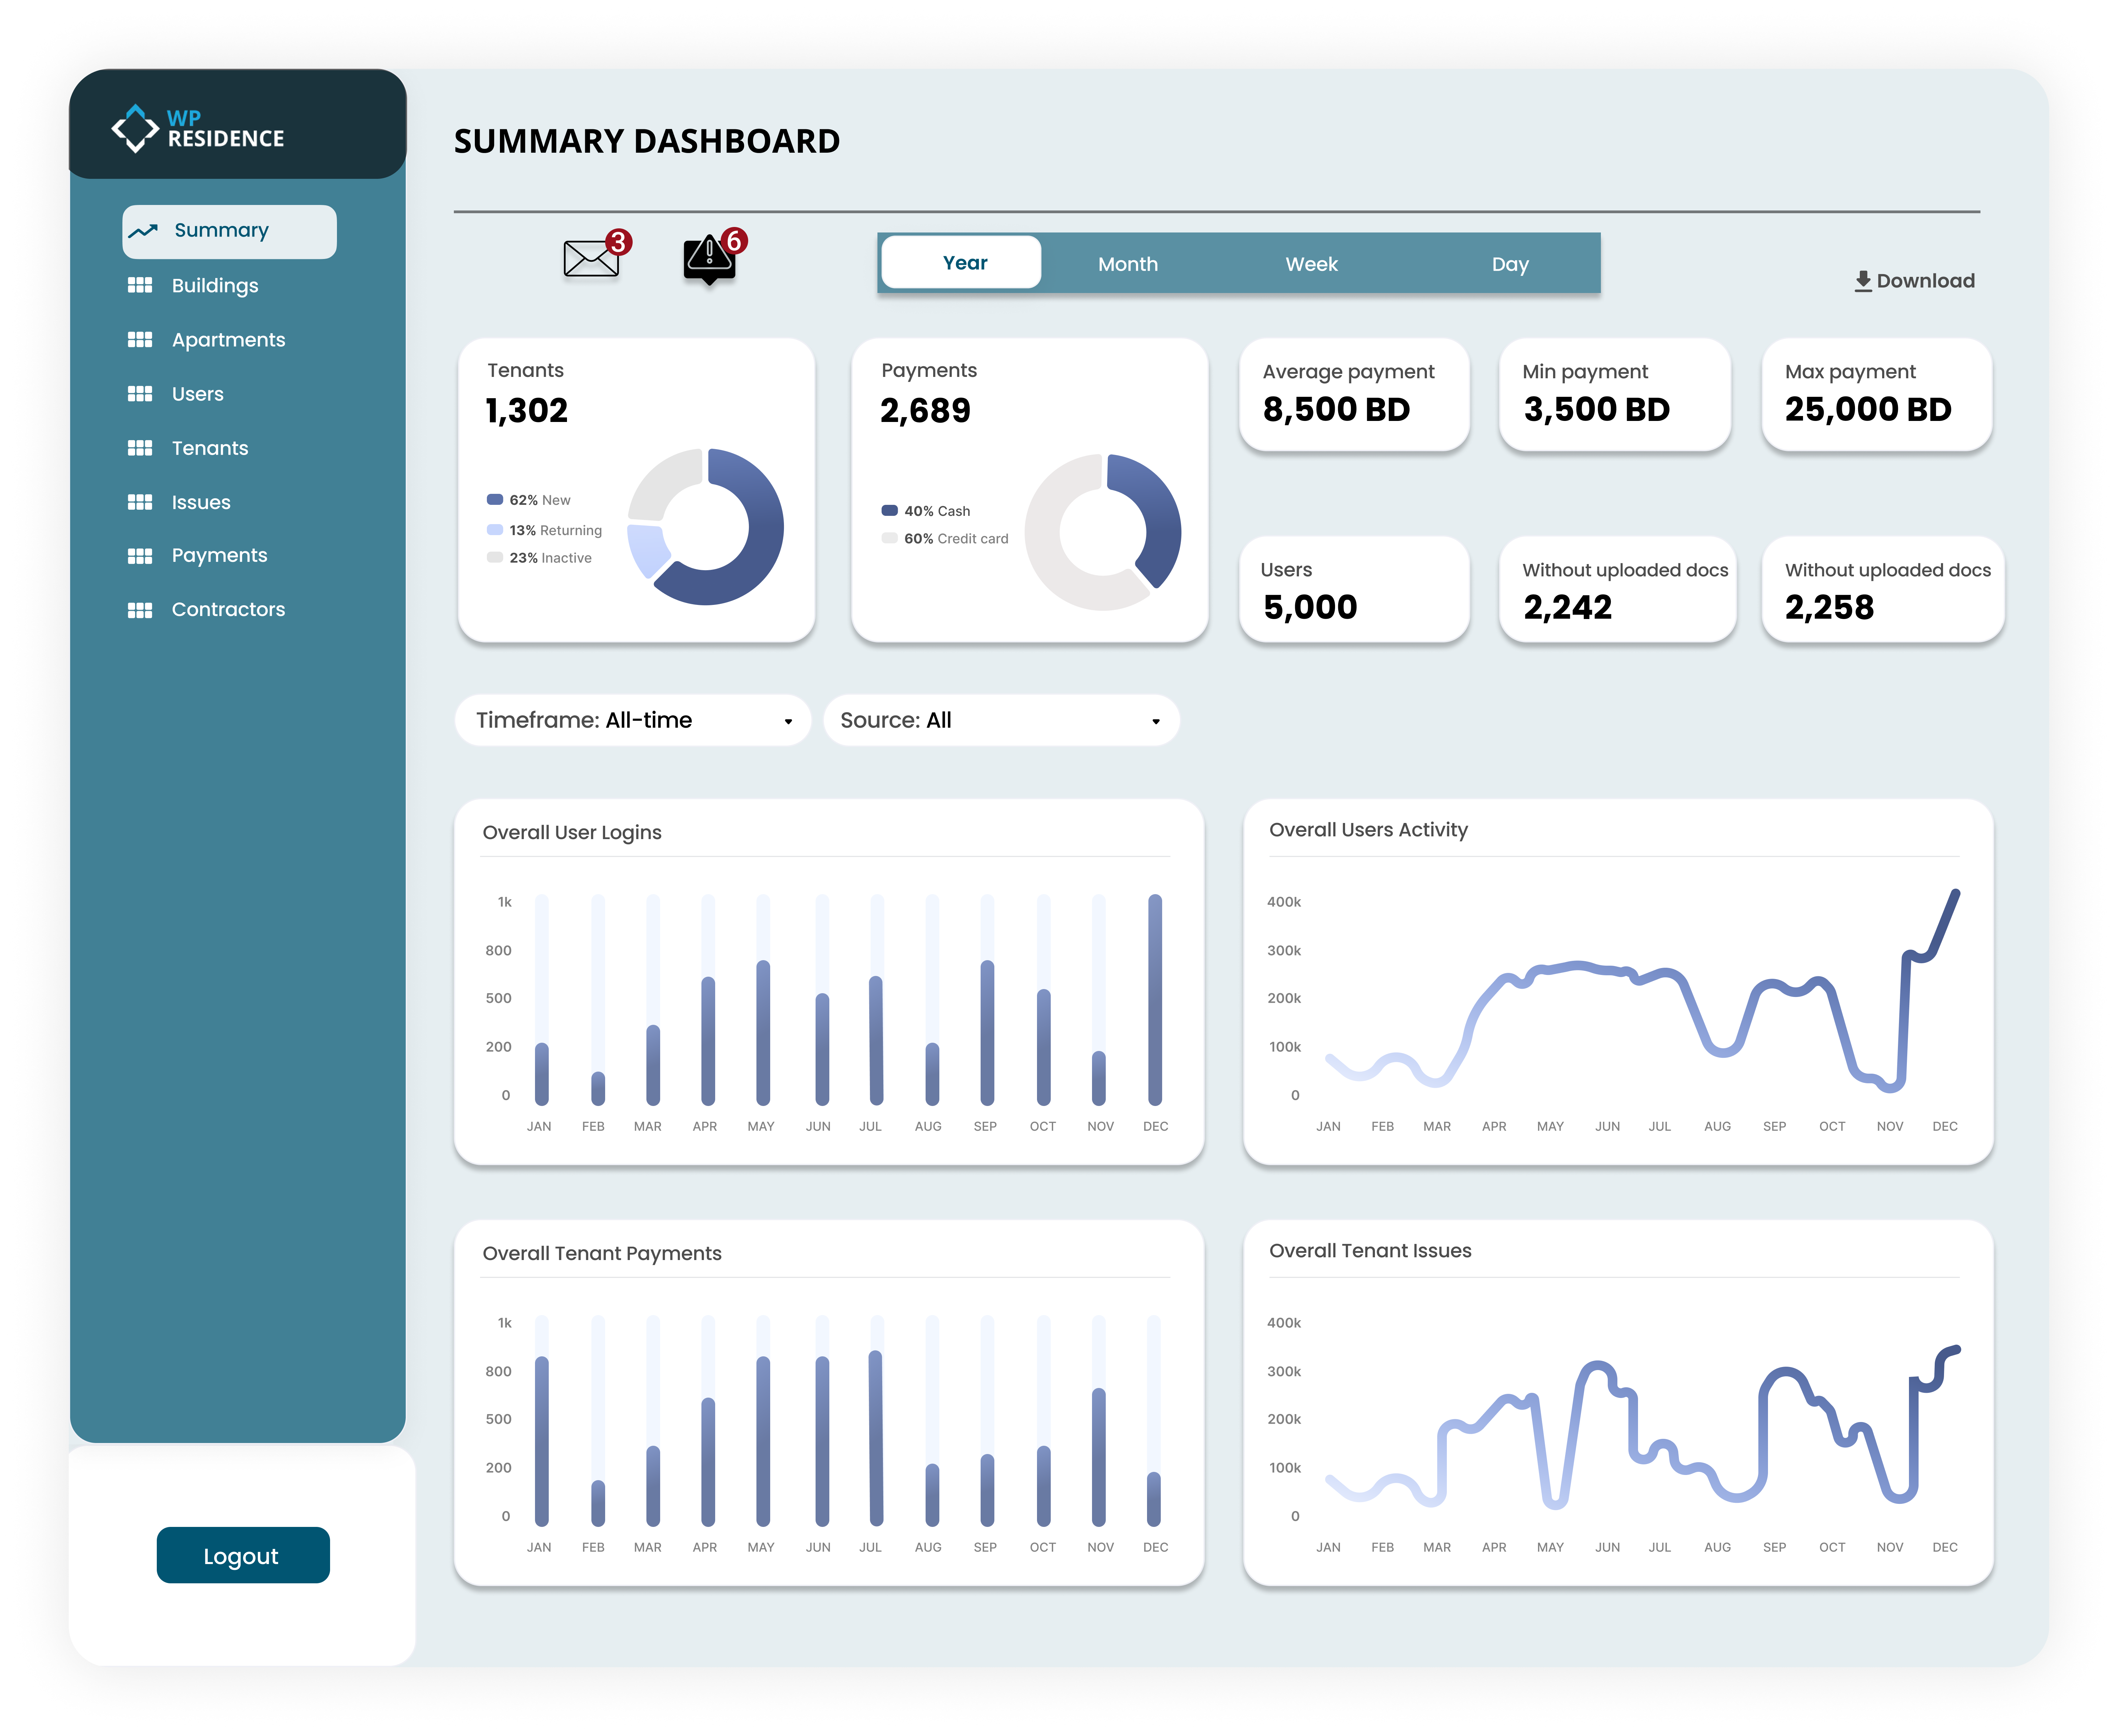The width and height of the screenshot is (2118, 1736).
Task: Switch to the Day tab
Action: pos(1510,264)
